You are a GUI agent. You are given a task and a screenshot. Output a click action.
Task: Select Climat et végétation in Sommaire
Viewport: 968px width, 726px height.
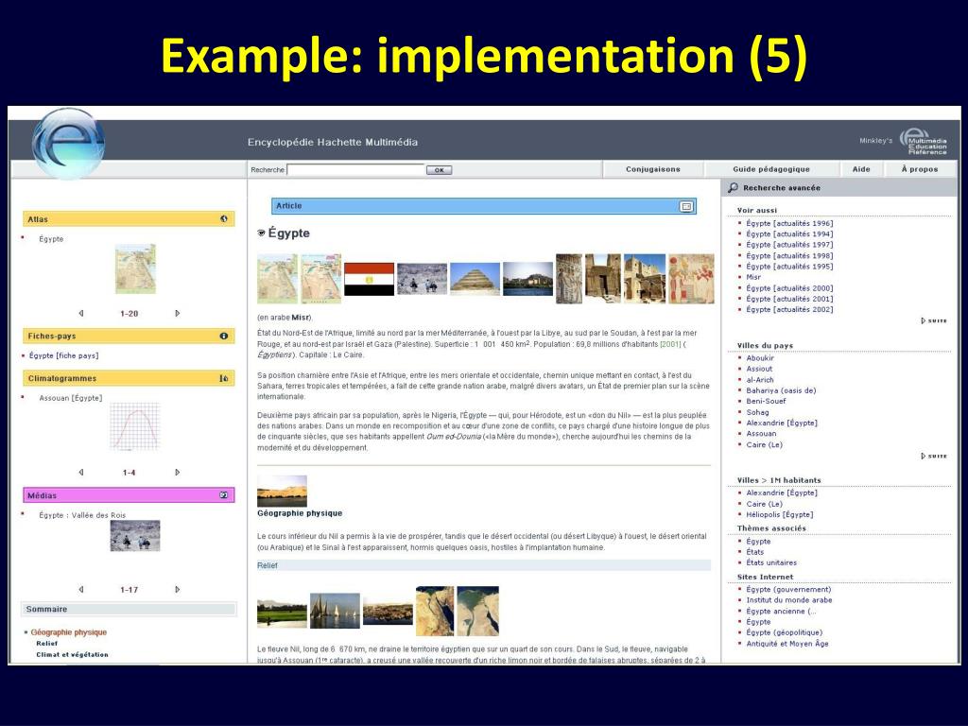click(72, 654)
